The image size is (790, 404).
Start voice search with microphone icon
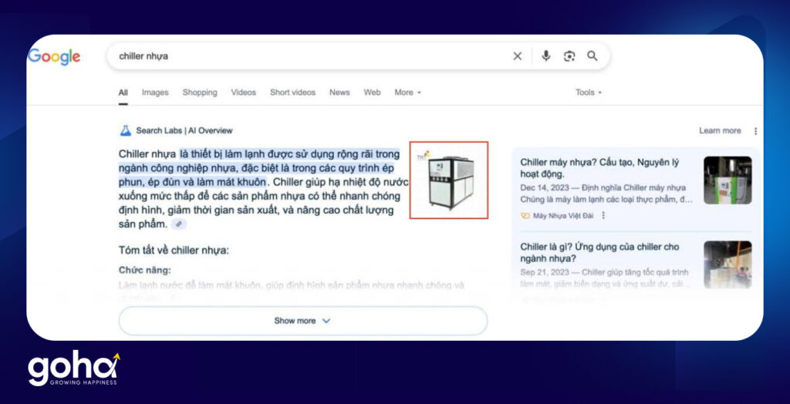[x=545, y=56]
